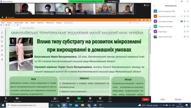This screenshot has width=191, height=108.
Task: Open Комментарий menu in PDF viewer
Action: (19, 23)
